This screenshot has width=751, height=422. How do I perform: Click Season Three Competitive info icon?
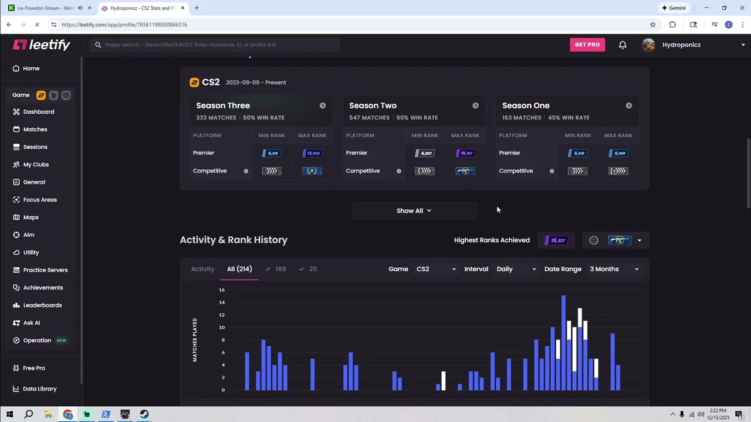click(246, 171)
